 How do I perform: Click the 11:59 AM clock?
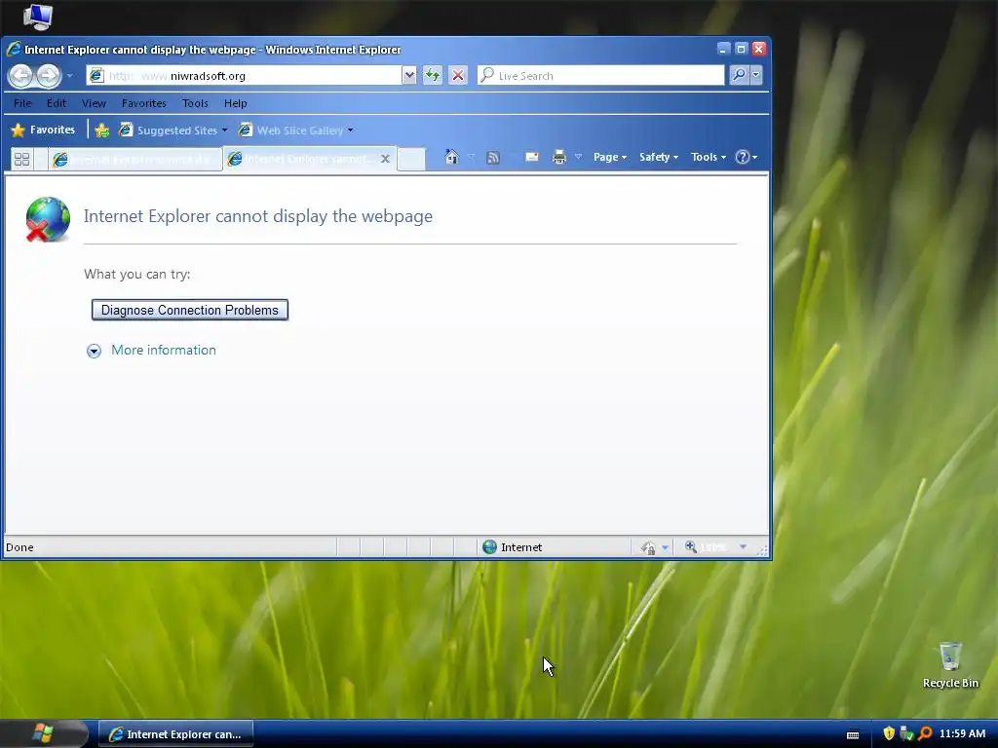pyautogui.click(x=962, y=733)
